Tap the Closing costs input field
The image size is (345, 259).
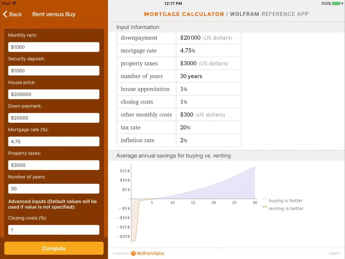tap(54, 230)
